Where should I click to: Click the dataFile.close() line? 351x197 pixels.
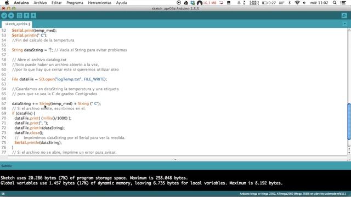(x=29, y=133)
